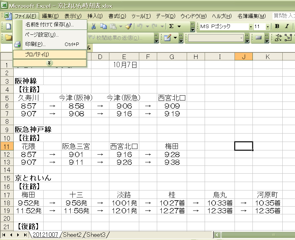Image resolution: width=295 pixels, height=240 pixels.
Task: Open the MS Pゴシック font dropdown
Action: click(x=250, y=27)
